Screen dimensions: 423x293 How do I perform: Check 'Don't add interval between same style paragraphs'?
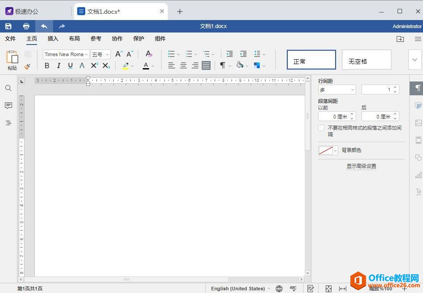point(321,128)
